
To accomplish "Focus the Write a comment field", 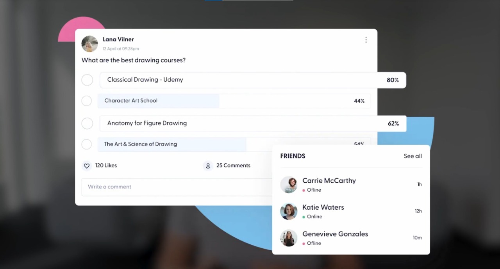I will [x=176, y=187].
